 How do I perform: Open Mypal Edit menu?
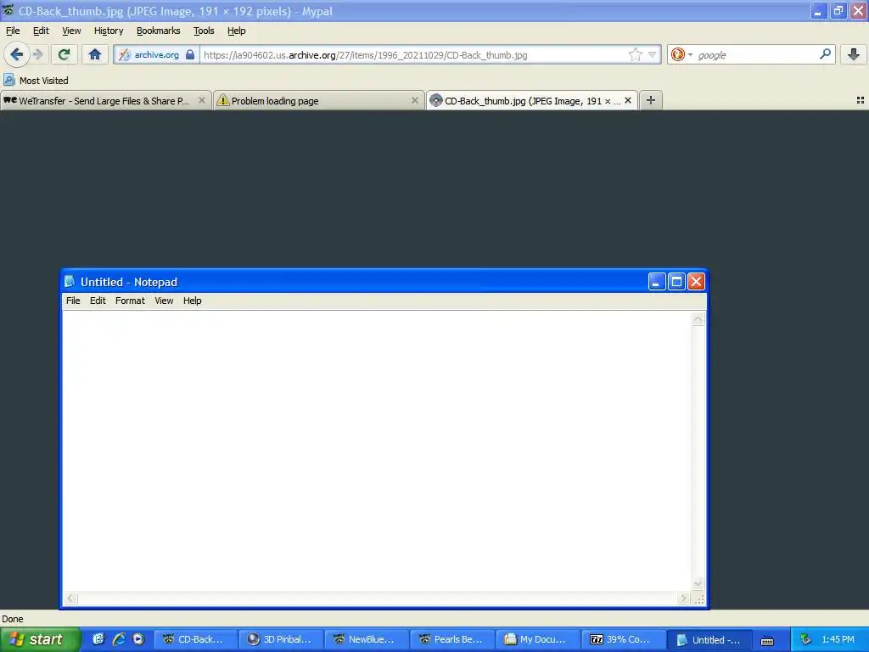[41, 31]
